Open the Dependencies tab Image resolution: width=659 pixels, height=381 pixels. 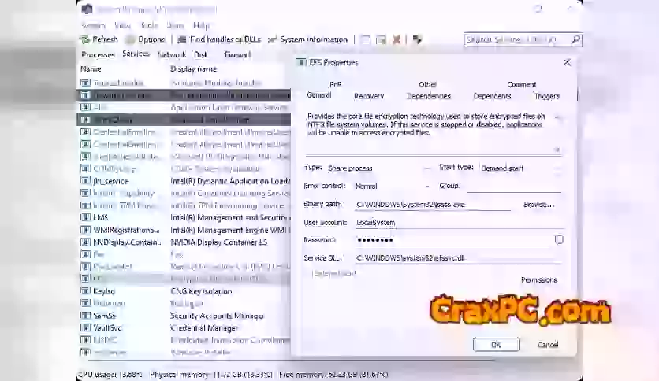[x=429, y=96]
